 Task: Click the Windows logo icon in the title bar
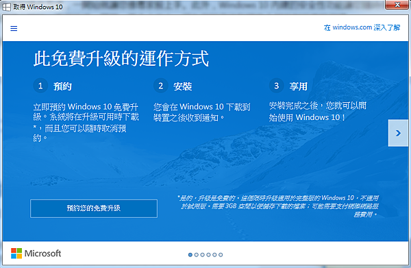[x=7, y=7]
